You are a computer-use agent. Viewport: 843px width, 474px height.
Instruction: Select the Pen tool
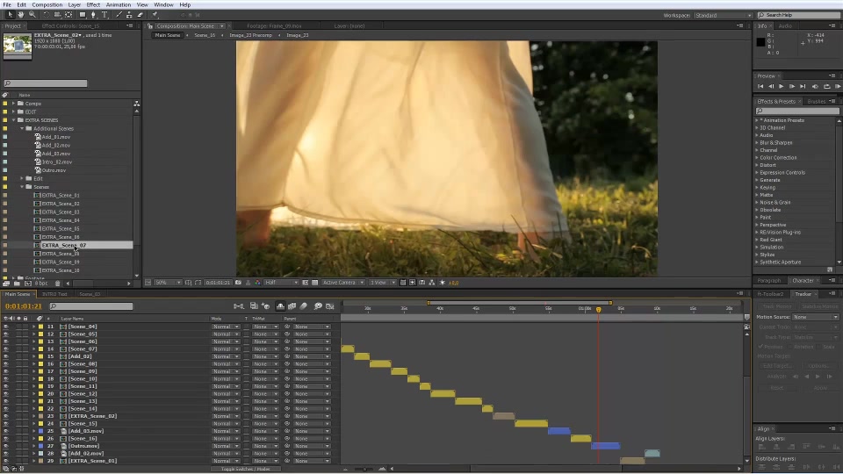tap(93, 15)
